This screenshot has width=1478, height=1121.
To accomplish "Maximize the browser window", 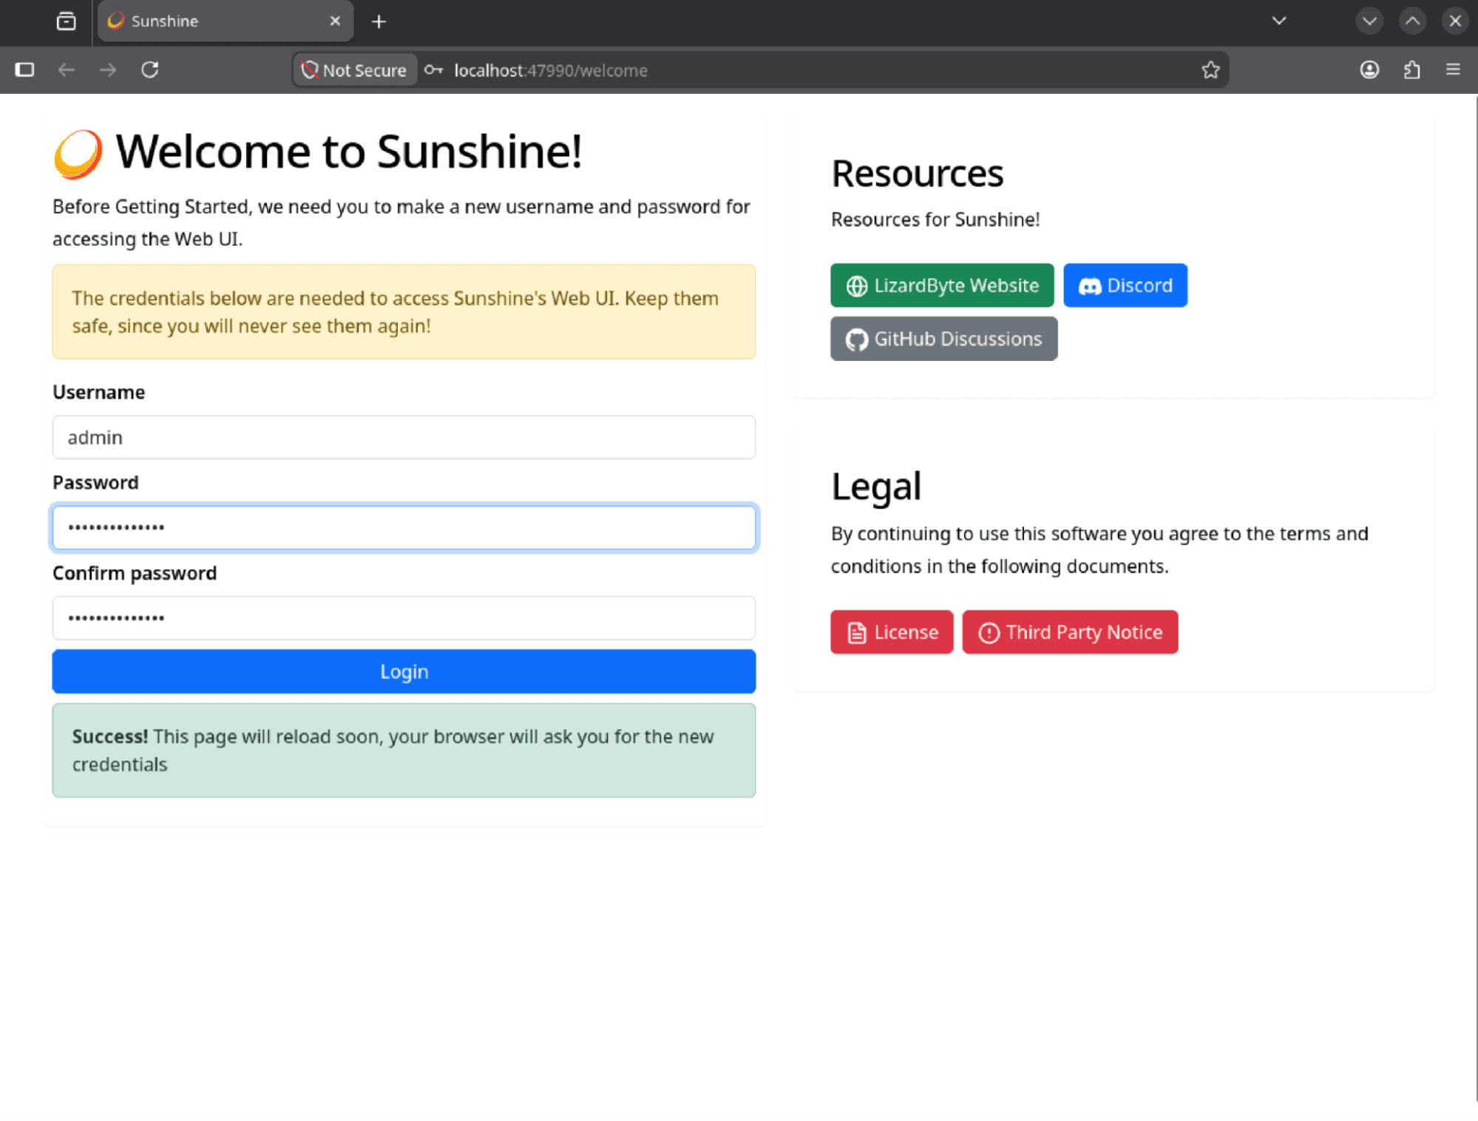I will click(x=1412, y=21).
